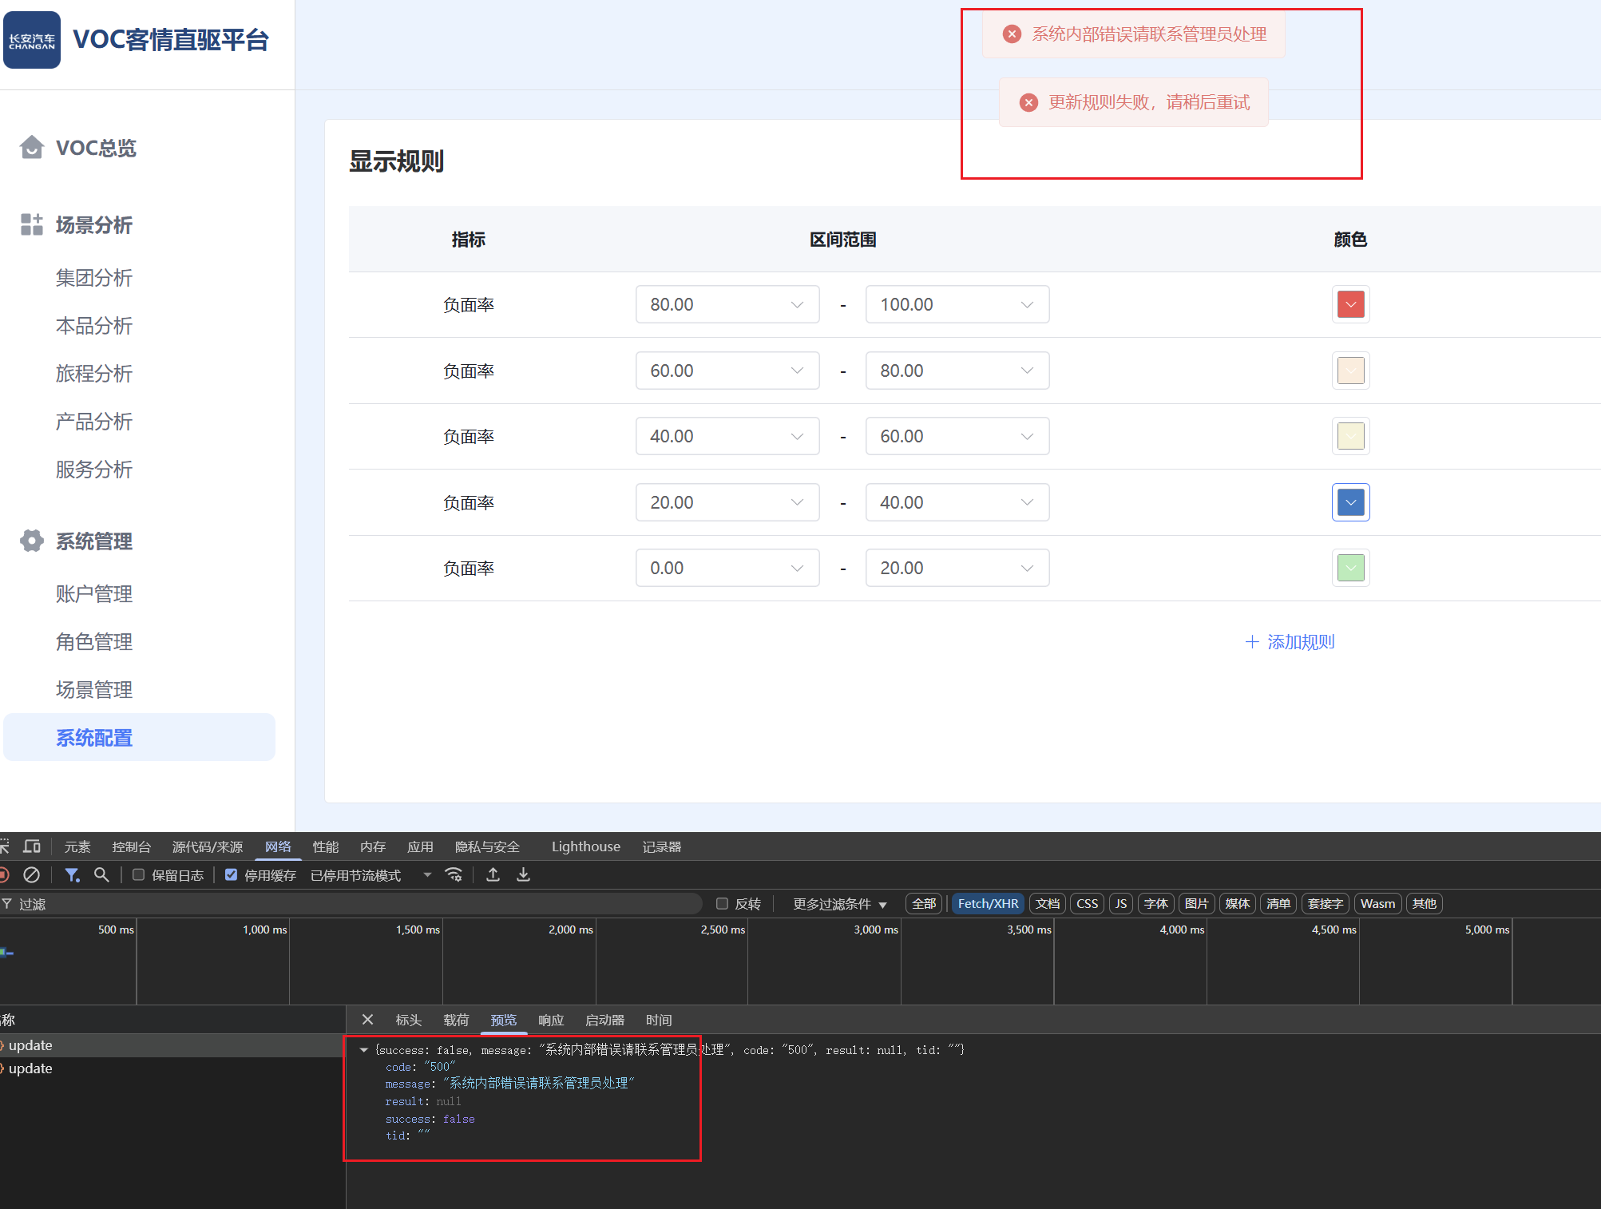1601x1209 pixels.
Task: Open the network search magnifier
Action: (x=101, y=875)
